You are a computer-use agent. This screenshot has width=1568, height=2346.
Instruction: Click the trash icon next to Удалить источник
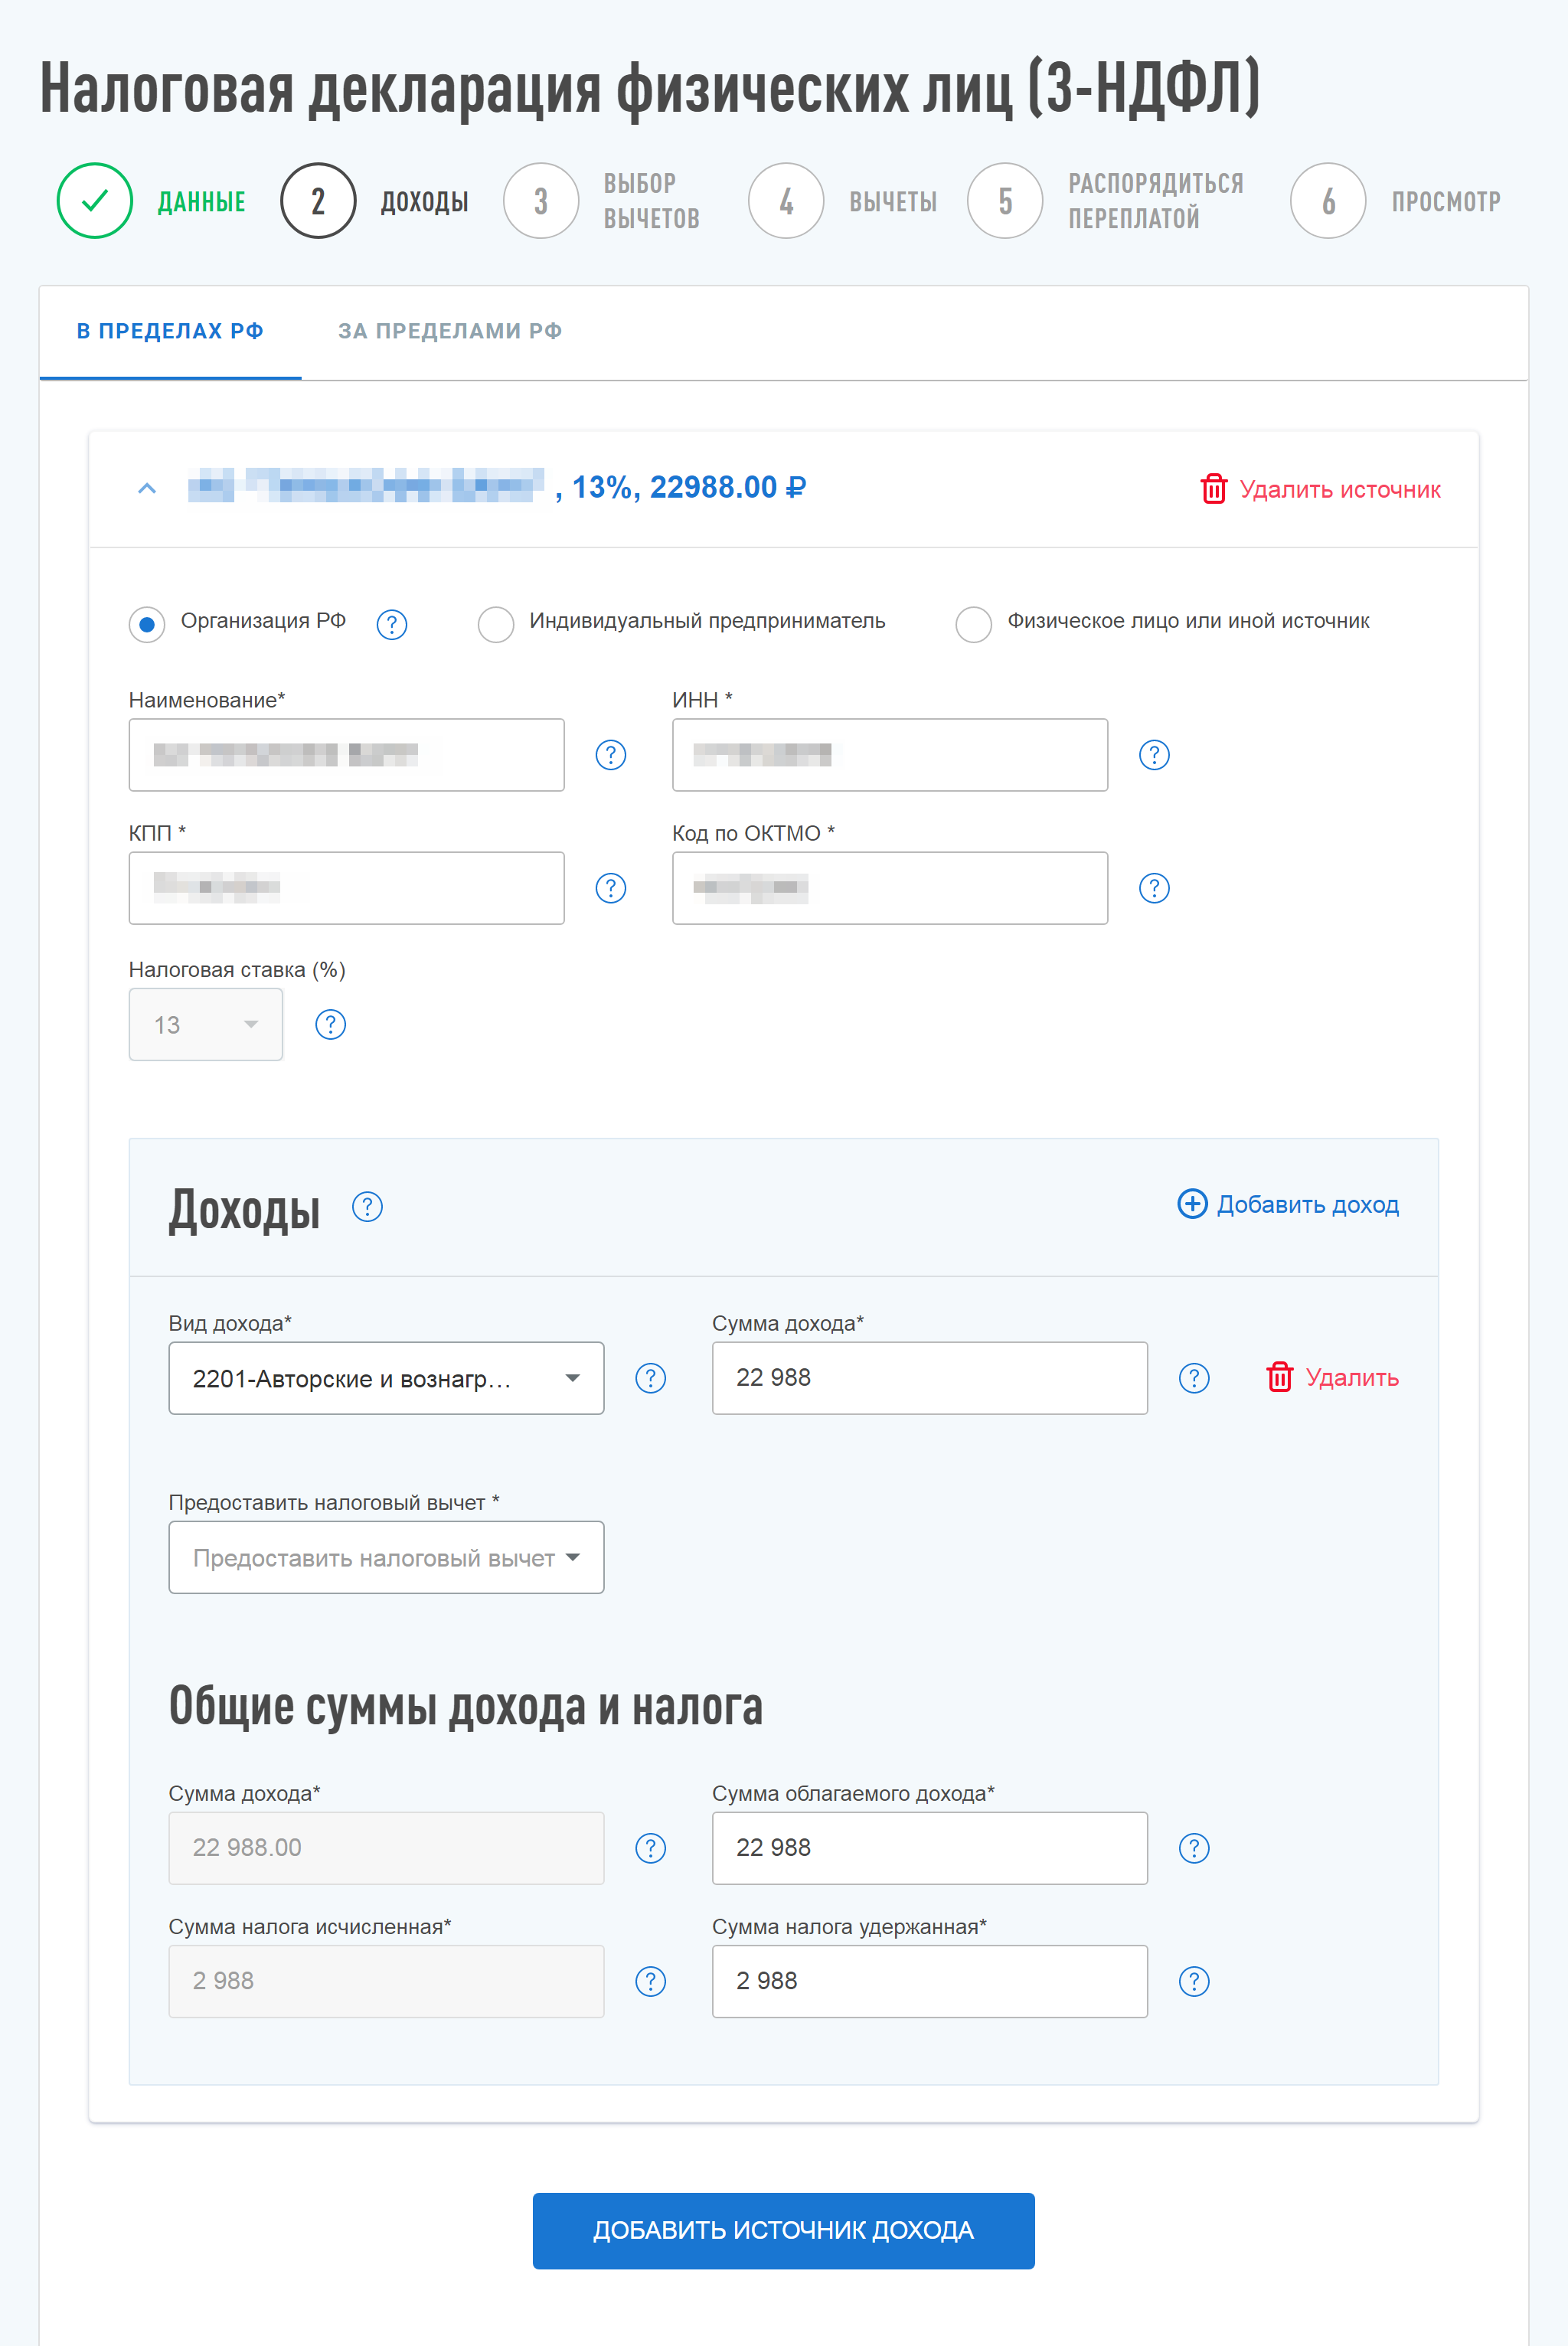[1213, 489]
